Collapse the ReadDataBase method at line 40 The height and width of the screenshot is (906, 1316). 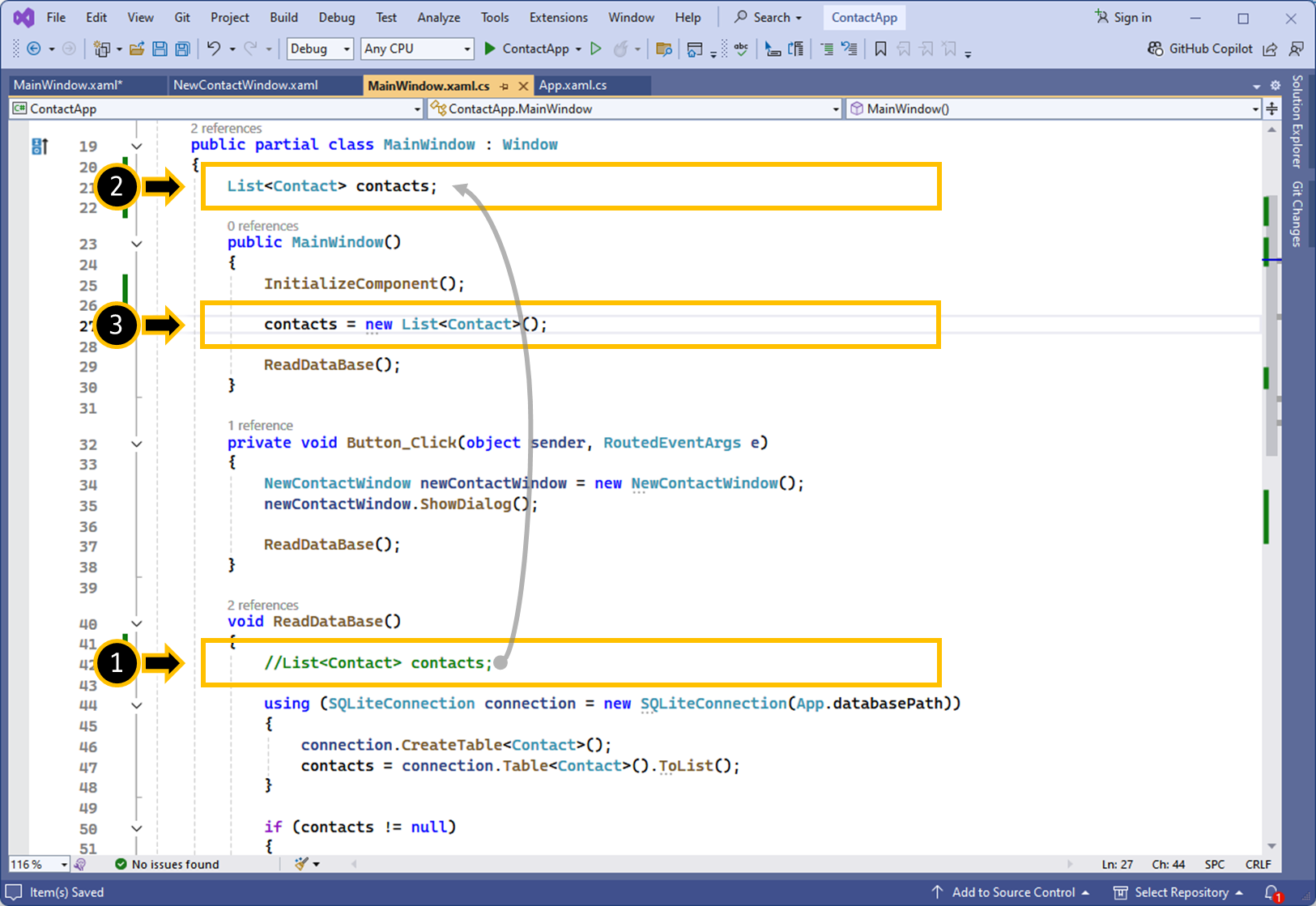tap(137, 623)
